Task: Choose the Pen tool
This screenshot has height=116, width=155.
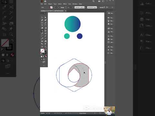Action: (42, 20)
